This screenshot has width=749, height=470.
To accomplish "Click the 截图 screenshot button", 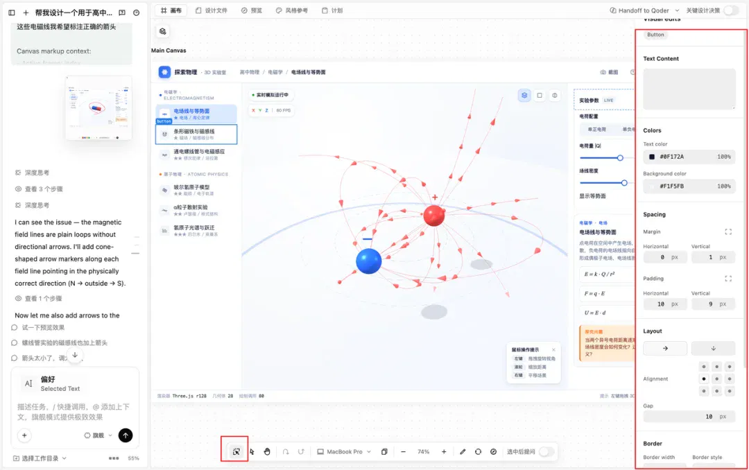I will [x=610, y=72].
